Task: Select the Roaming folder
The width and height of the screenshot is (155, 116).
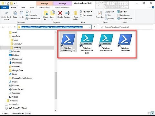Action: tap(27, 47)
